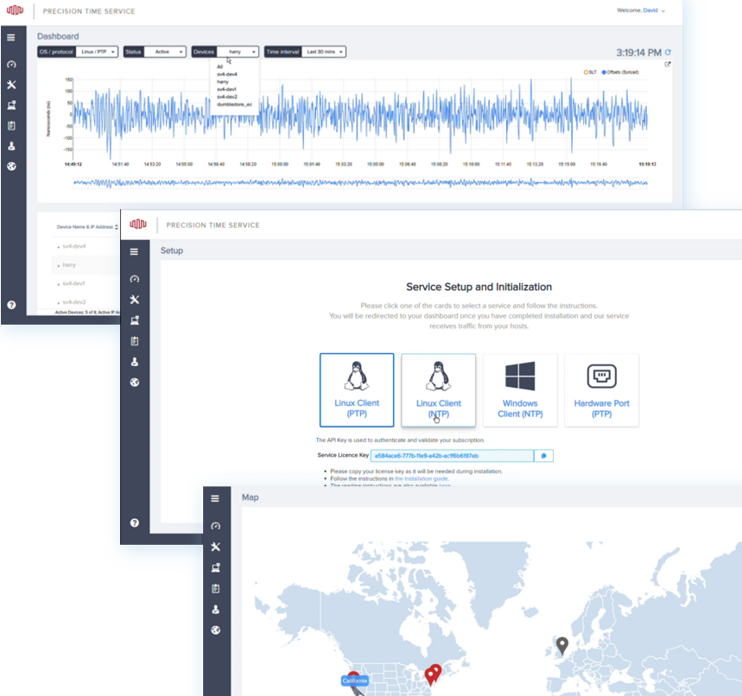Open the help icon in Setup sidebar
This screenshot has height=696, width=742.
(x=134, y=522)
